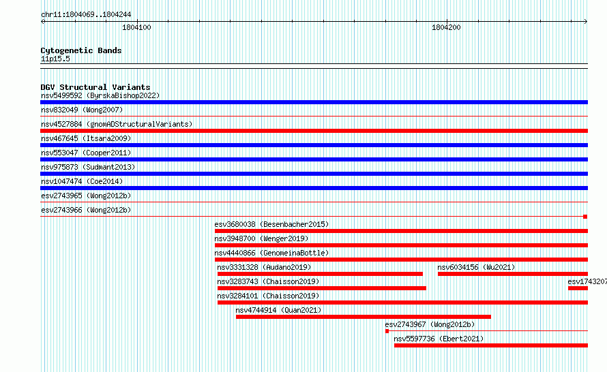The width and height of the screenshot is (607, 372).
Task: Click the first nsv3283743 (Chaisson2019) label
Action: tap(268, 281)
